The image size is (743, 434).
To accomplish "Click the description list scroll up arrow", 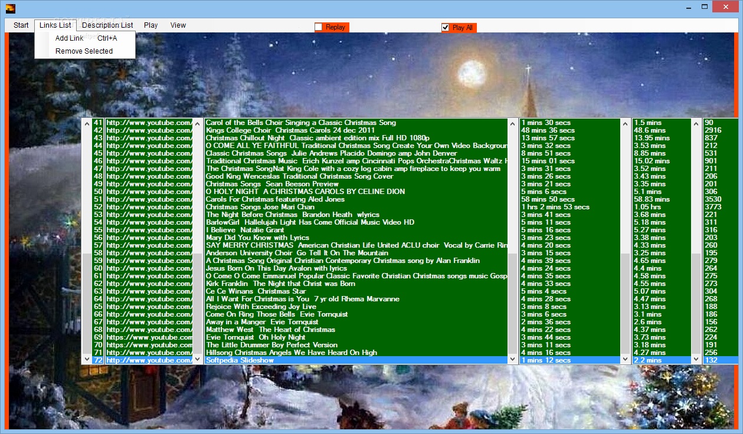I will pyautogui.click(x=512, y=123).
